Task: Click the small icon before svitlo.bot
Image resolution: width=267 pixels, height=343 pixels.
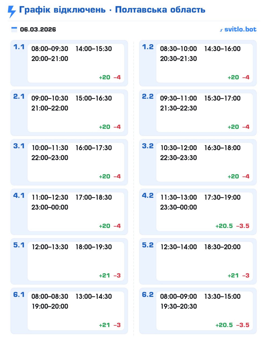Action: (221, 30)
